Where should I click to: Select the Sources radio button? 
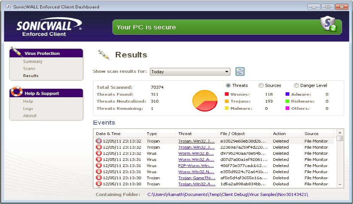point(261,85)
